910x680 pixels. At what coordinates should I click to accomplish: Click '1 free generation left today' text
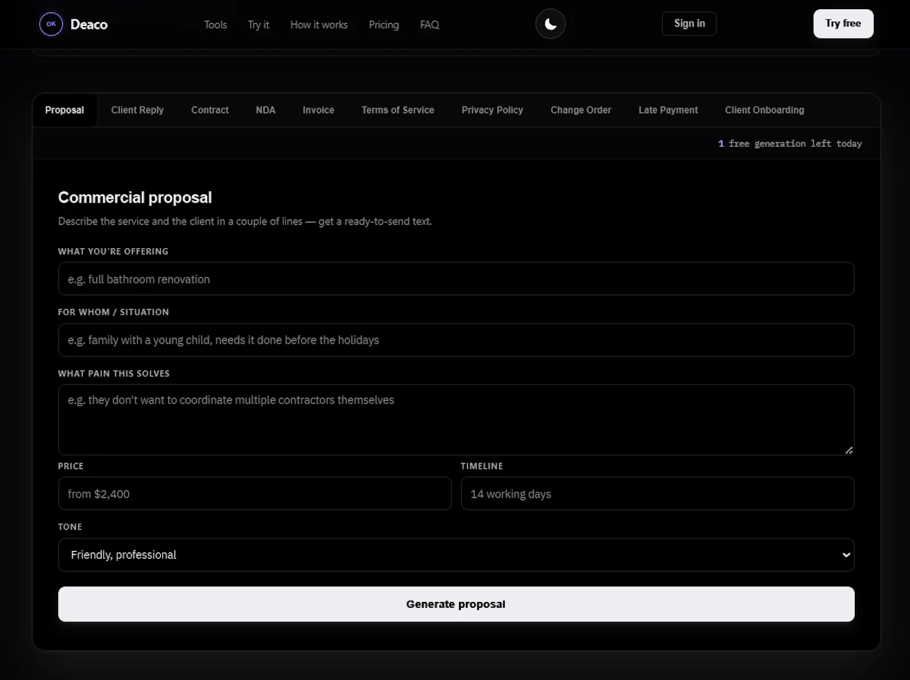pyautogui.click(x=790, y=143)
